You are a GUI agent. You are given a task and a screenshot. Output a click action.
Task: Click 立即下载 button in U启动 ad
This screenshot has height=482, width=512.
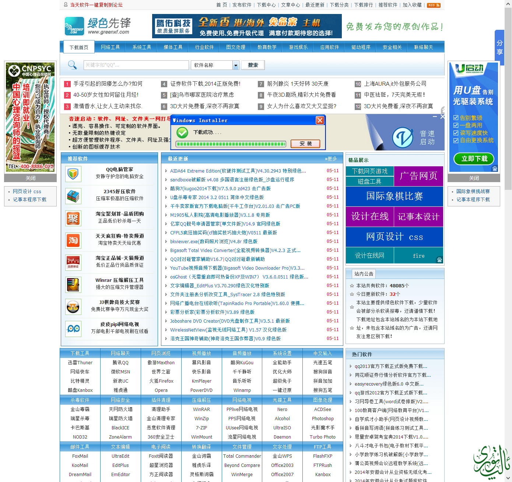click(x=474, y=159)
